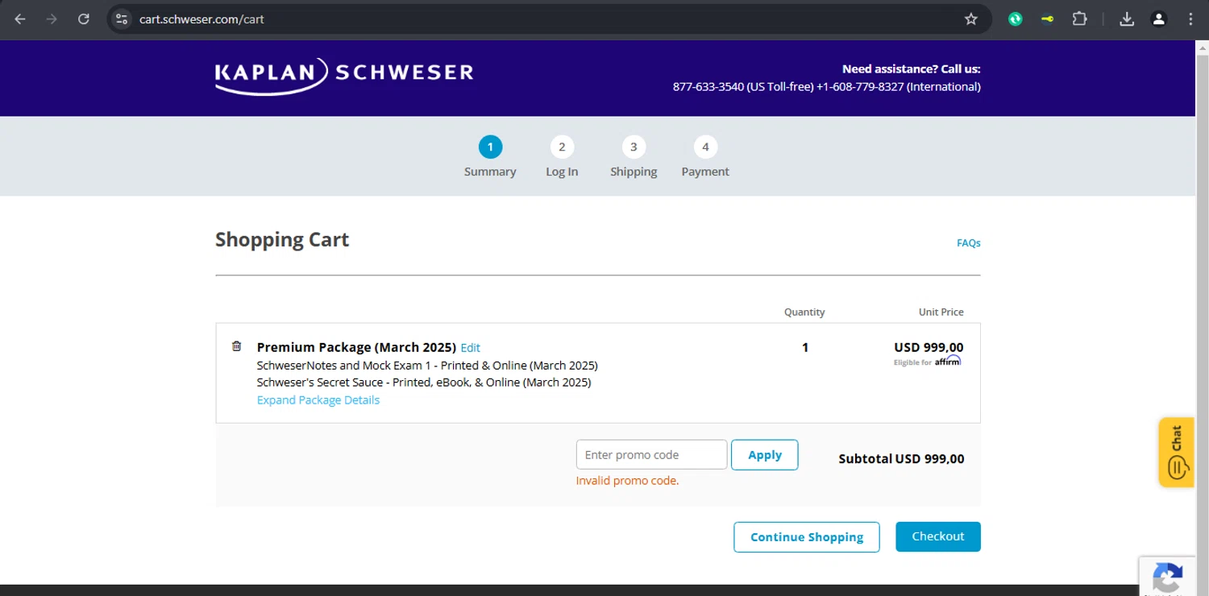Click the page vertical scrollbar
1209x596 pixels.
[1202, 318]
